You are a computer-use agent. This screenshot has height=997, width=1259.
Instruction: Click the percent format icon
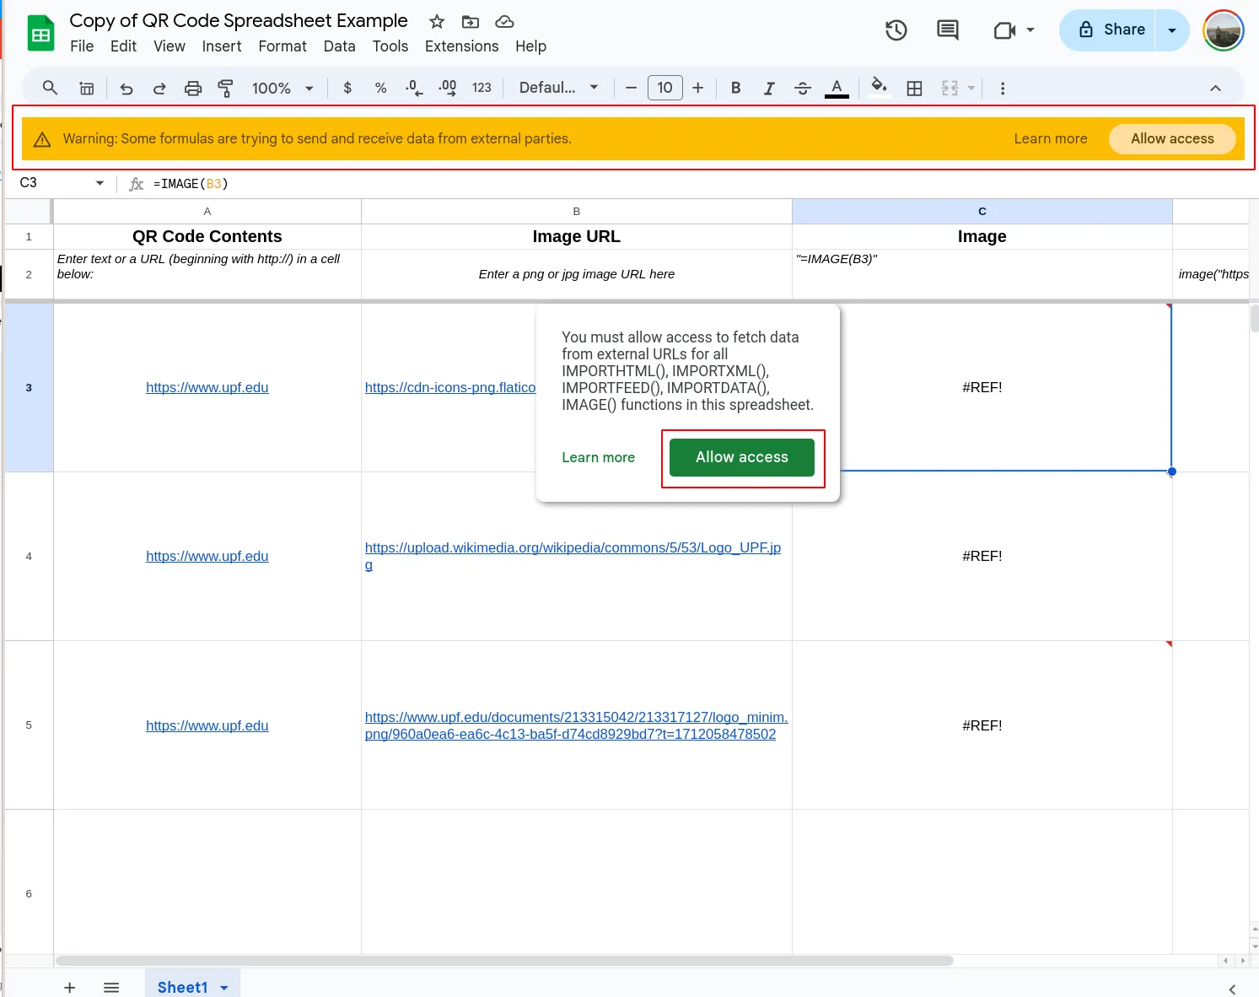380,87
